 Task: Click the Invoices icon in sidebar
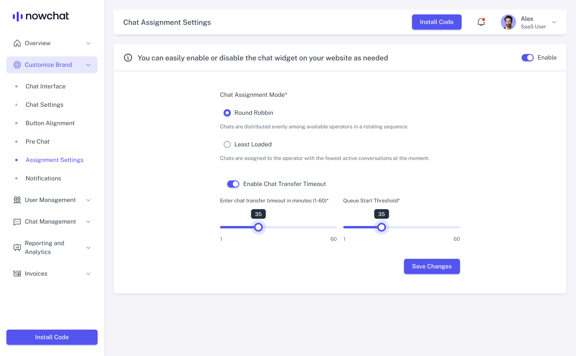(17, 274)
